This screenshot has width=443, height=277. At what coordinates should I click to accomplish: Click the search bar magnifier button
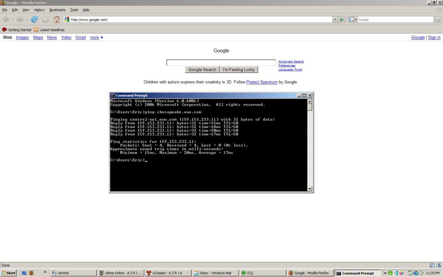(x=437, y=19)
